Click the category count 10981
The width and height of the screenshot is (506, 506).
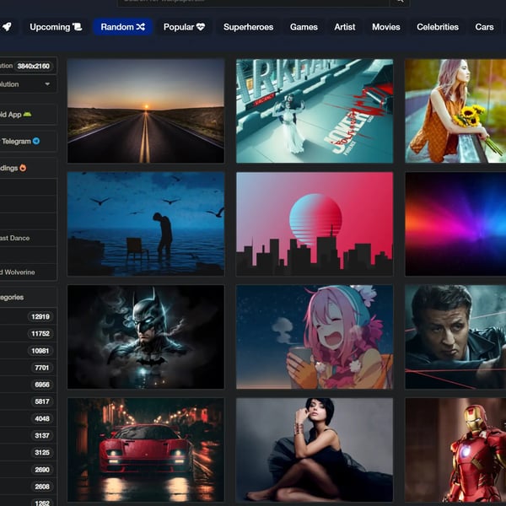coord(40,351)
